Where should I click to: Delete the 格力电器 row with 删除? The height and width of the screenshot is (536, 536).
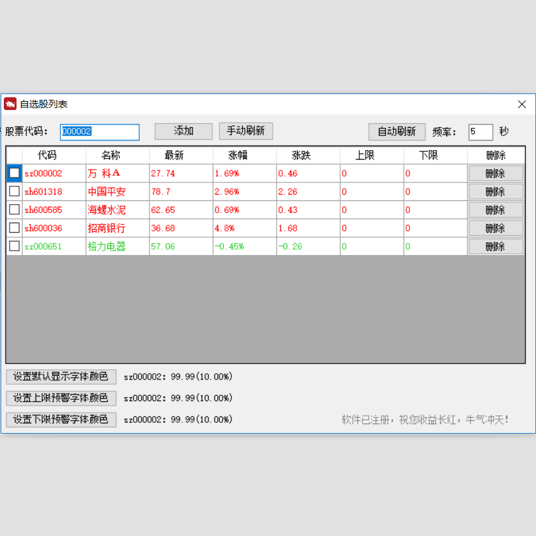click(496, 246)
